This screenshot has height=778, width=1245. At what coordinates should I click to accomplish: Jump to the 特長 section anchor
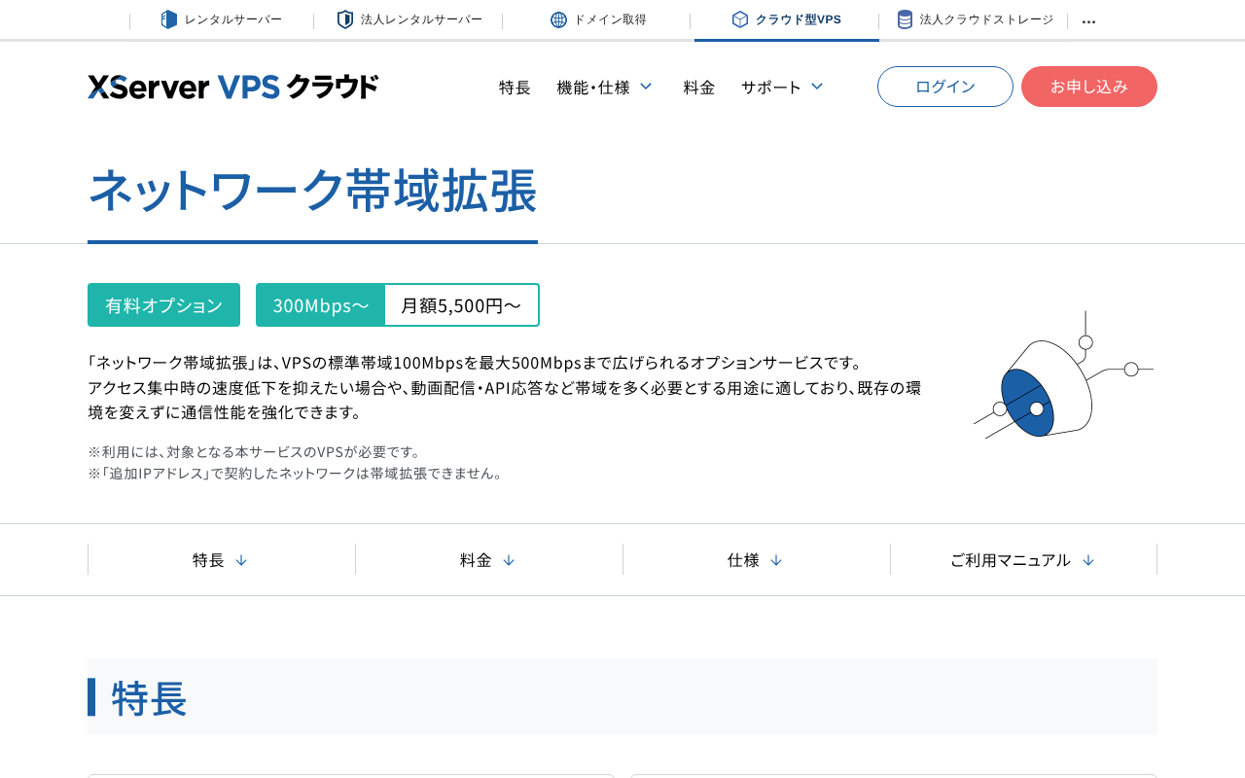(222, 560)
